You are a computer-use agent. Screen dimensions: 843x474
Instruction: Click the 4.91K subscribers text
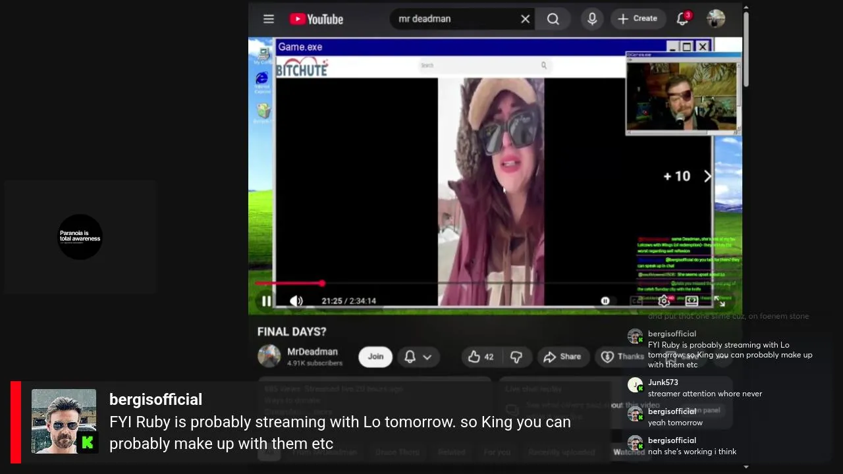coord(315,363)
